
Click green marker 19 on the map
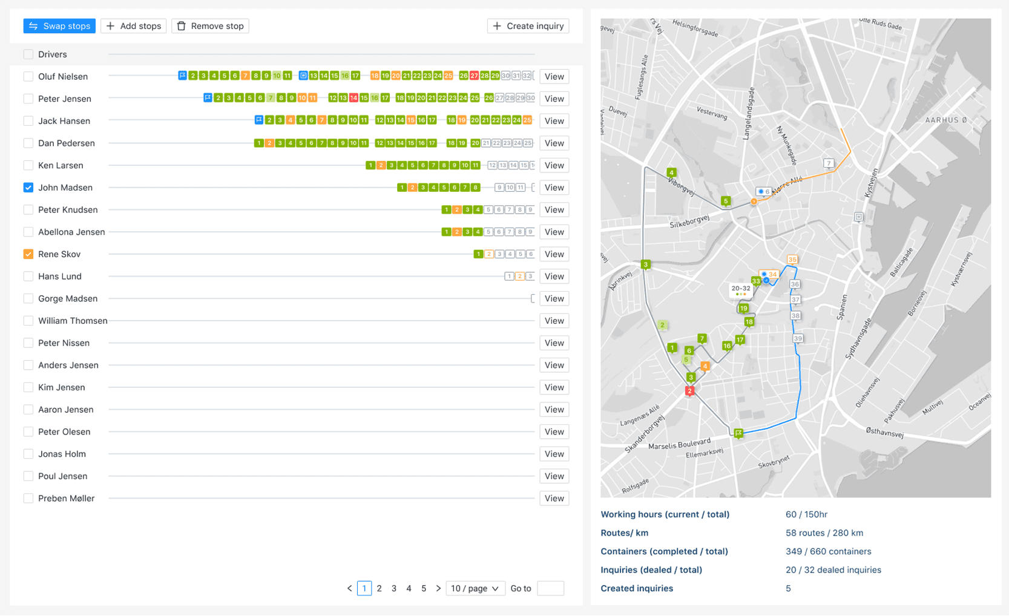tap(743, 309)
